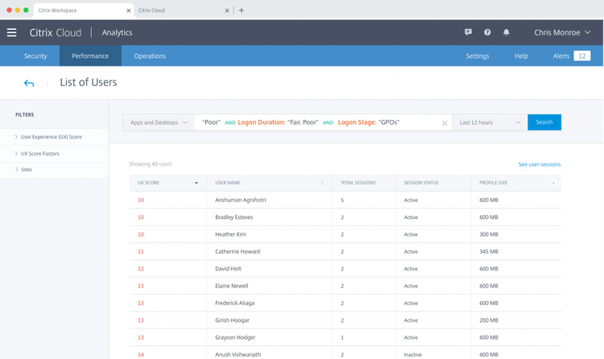Select user Girish Hoogar
Image resolution: width=604 pixels, height=359 pixels.
tap(232, 320)
